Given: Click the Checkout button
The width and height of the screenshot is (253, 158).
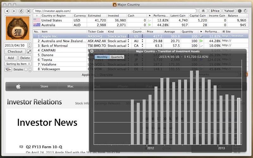Looking at the screenshot, I should pos(15,52).
